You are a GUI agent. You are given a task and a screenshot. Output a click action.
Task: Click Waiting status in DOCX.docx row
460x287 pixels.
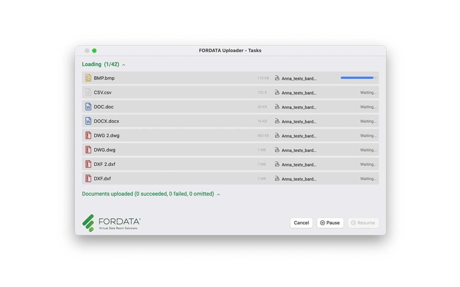[x=368, y=121]
